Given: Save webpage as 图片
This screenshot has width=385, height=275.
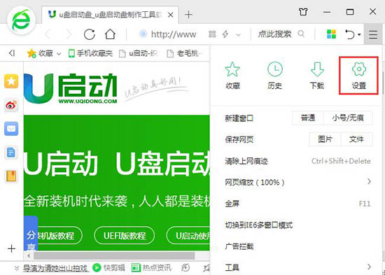Looking at the screenshot, I should (325, 139).
